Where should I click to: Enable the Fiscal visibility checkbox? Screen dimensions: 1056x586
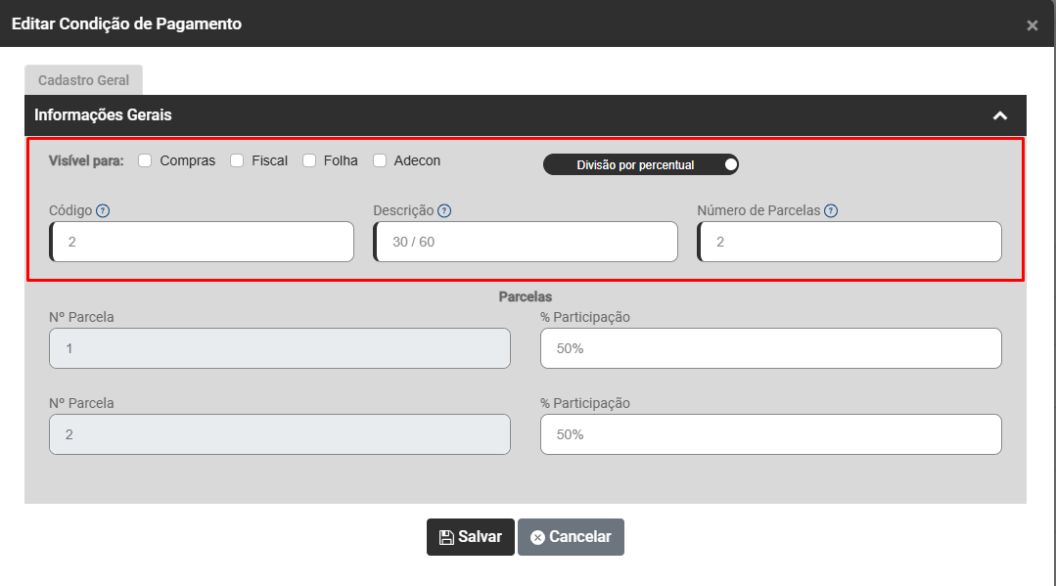point(237,160)
